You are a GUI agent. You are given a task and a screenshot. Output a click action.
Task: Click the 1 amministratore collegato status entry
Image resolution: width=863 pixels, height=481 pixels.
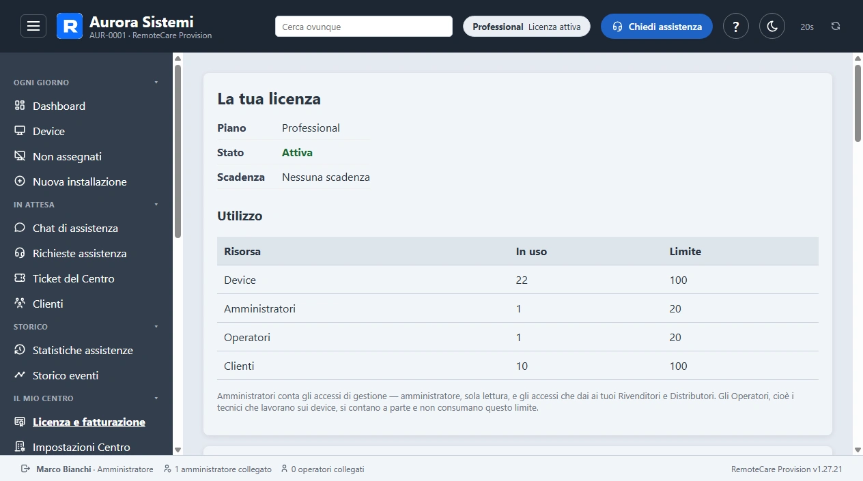point(218,469)
